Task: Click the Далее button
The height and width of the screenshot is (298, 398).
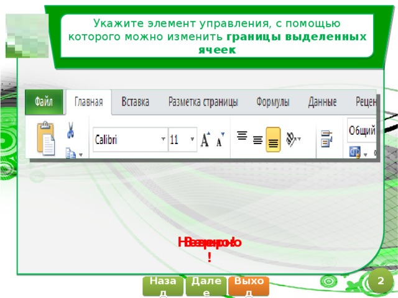Action: (206, 286)
